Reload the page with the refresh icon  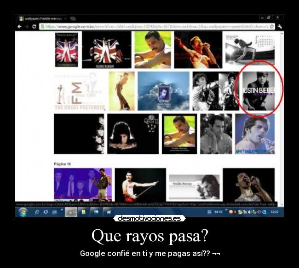pyautogui.click(x=34, y=26)
